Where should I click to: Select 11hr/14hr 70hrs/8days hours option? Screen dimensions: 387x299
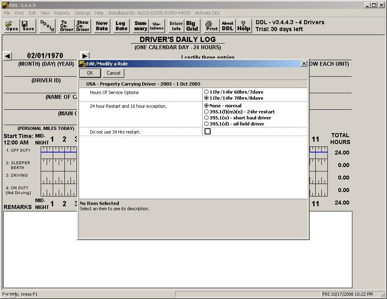(x=207, y=98)
